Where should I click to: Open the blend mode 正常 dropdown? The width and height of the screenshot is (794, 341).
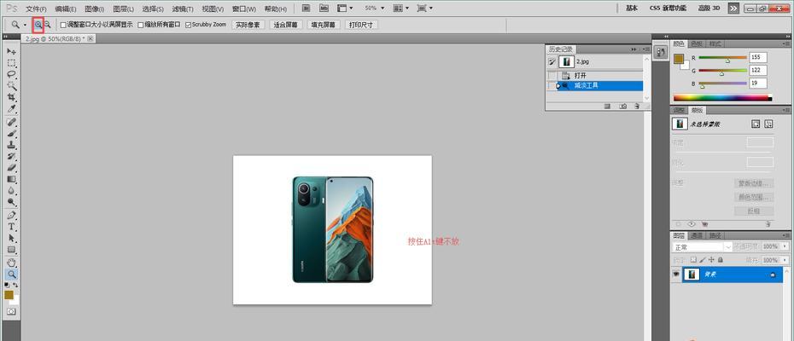coord(702,247)
